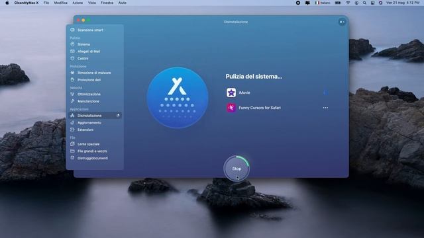Open the Italiano input source menu
Image resolution: width=424 pixels, height=238 pixels.
click(x=323, y=3)
